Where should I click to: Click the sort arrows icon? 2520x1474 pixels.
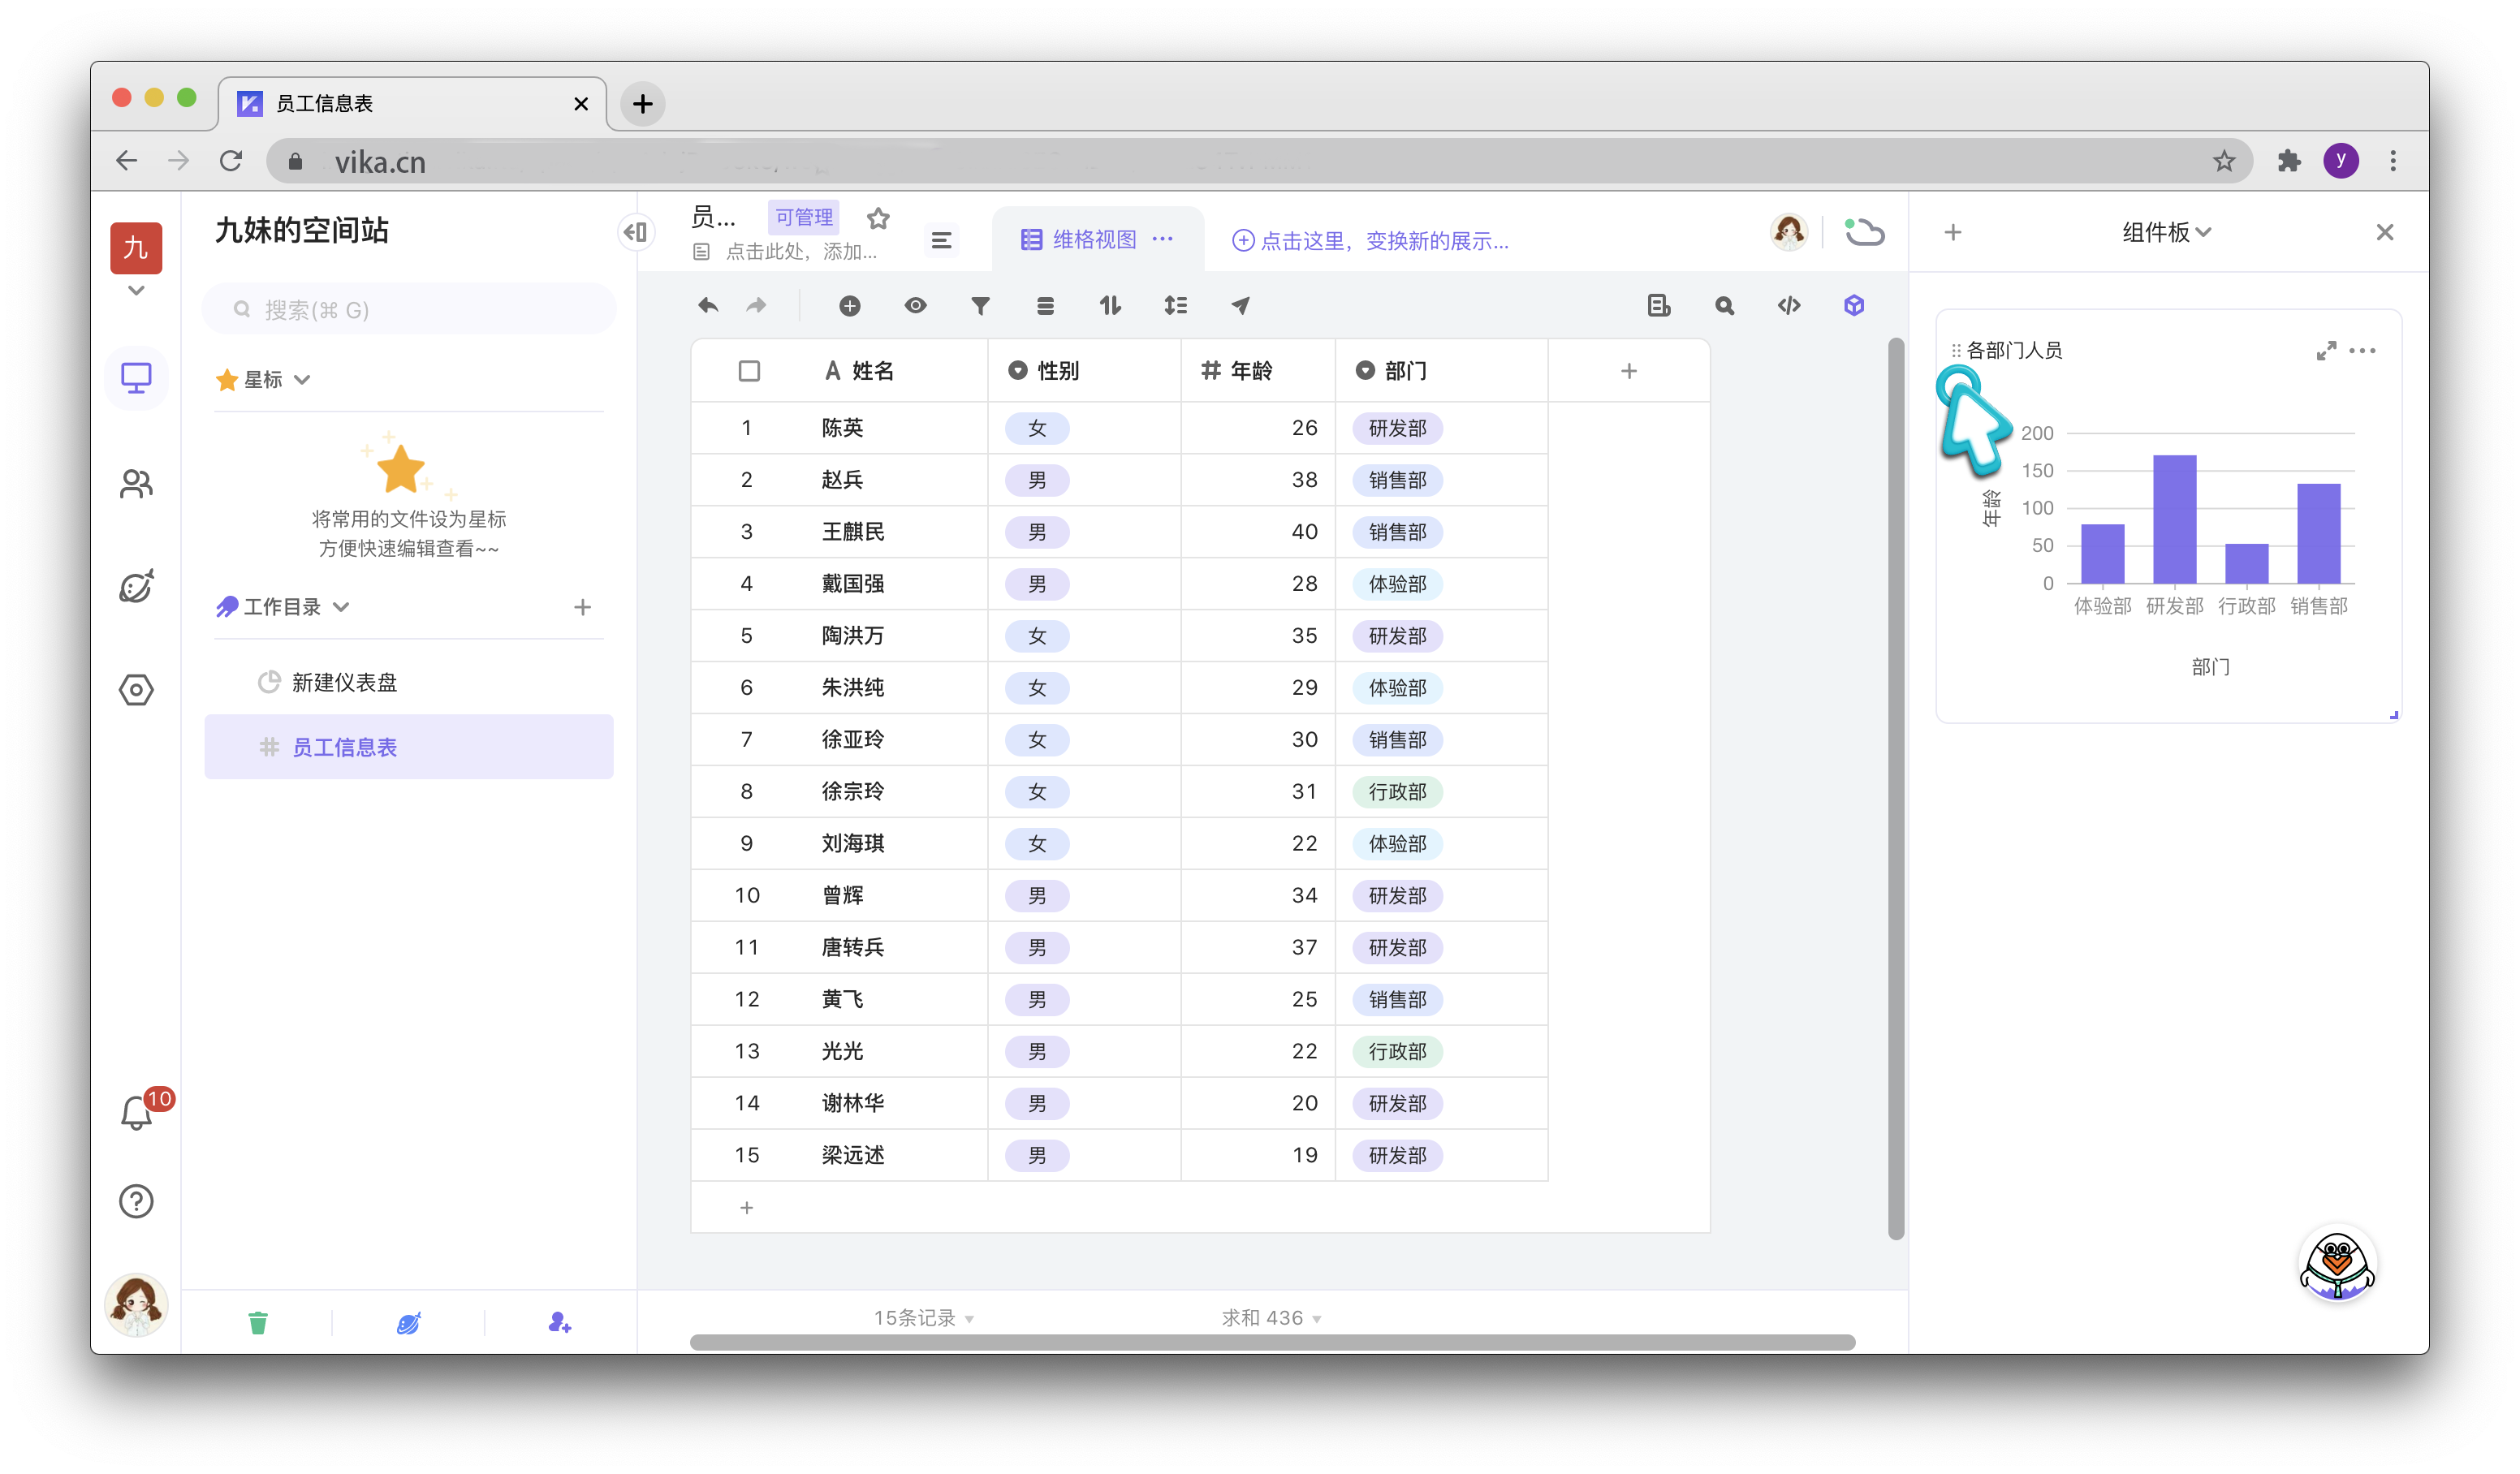coord(1110,306)
